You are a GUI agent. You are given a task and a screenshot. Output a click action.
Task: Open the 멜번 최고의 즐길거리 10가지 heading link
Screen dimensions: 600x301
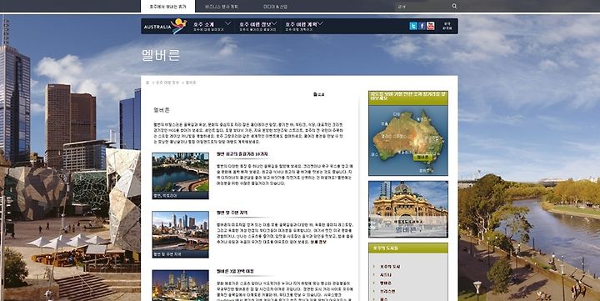click(x=242, y=154)
